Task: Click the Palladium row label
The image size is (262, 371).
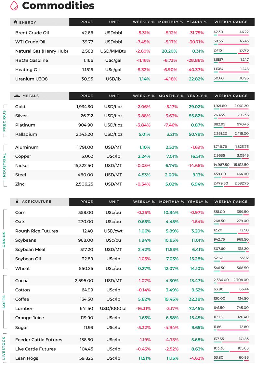Action: pyautogui.click(x=26, y=134)
